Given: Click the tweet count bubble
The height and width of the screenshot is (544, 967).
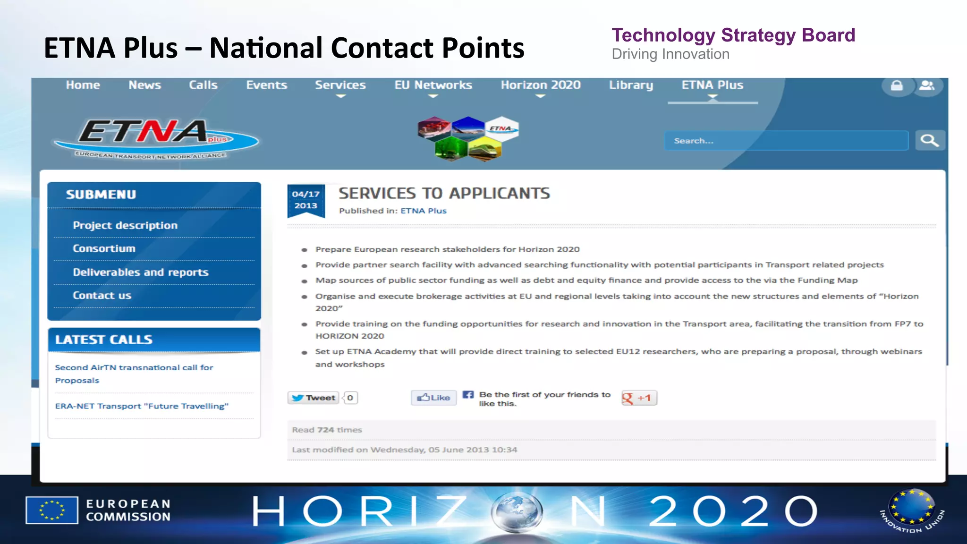Looking at the screenshot, I should pos(350,398).
